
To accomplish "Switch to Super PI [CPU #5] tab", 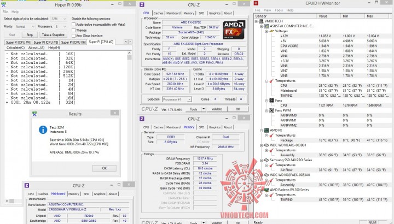I will pos(46,42).
